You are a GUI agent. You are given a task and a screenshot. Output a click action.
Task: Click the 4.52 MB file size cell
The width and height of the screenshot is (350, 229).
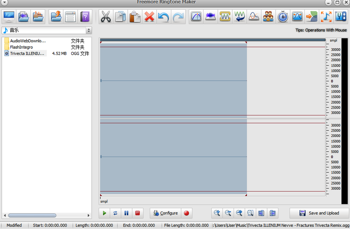coord(59,53)
